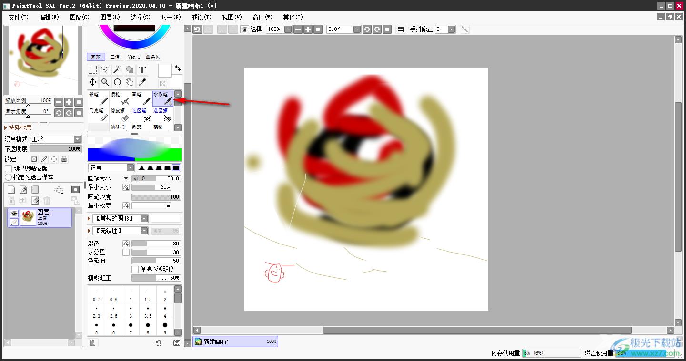Click zoom in plus button in navigator

click(69, 102)
